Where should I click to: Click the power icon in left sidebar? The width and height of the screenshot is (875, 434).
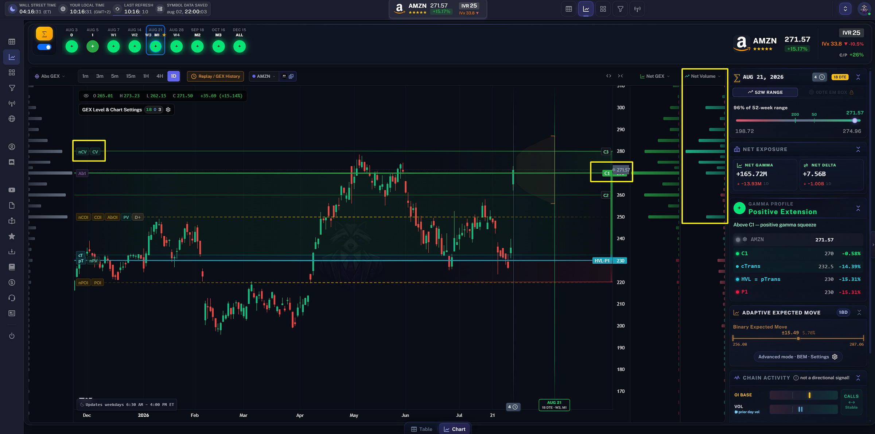(12, 336)
